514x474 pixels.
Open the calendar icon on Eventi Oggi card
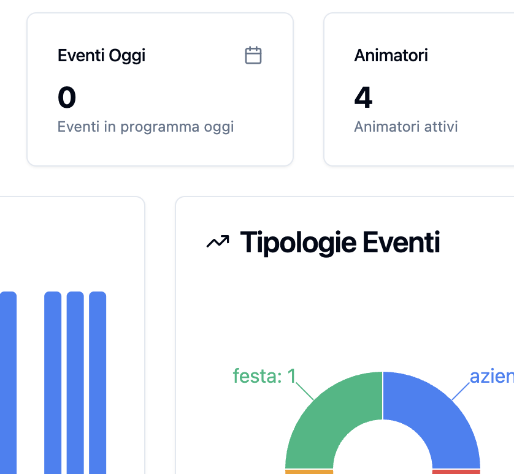tap(253, 55)
